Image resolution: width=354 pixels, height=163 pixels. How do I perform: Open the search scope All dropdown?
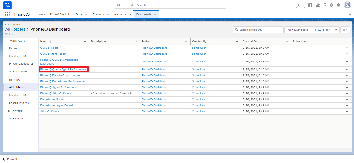pos(120,5)
